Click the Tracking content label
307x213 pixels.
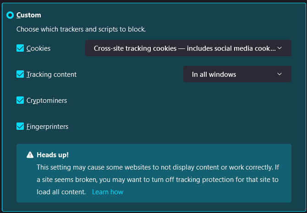(51, 74)
